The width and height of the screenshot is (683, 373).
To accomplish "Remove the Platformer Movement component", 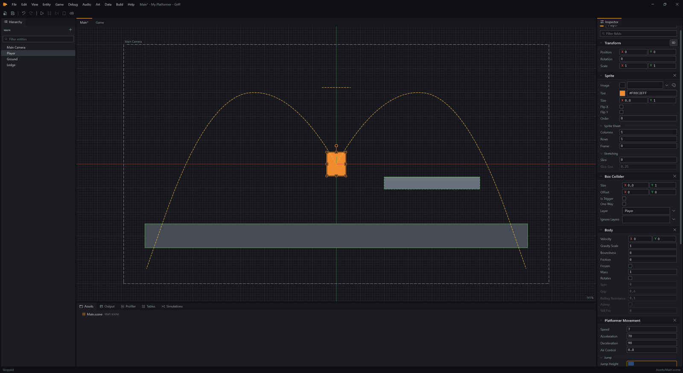I will (674, 321).
